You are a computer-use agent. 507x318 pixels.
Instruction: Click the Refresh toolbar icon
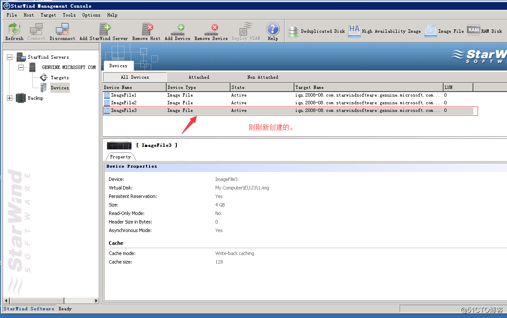14,29
